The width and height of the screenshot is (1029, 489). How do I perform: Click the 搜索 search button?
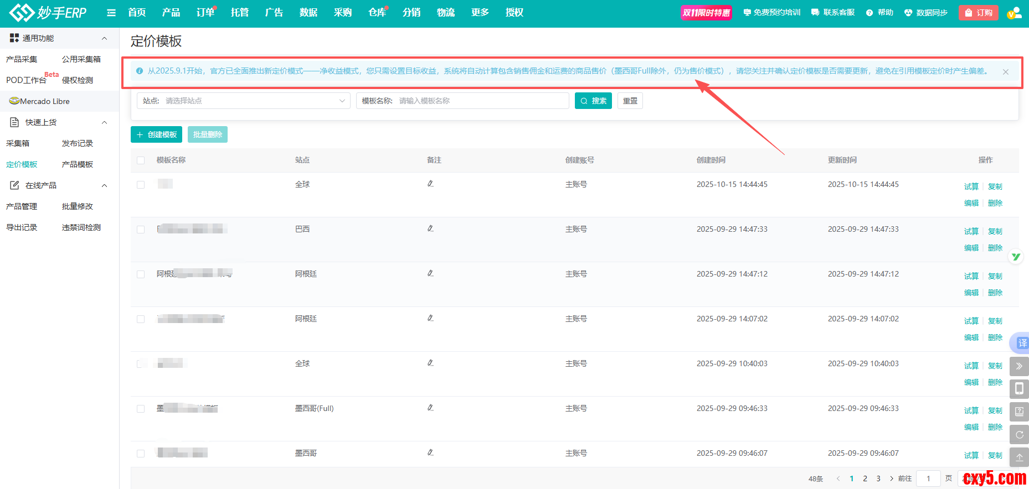tap(593, 101)
